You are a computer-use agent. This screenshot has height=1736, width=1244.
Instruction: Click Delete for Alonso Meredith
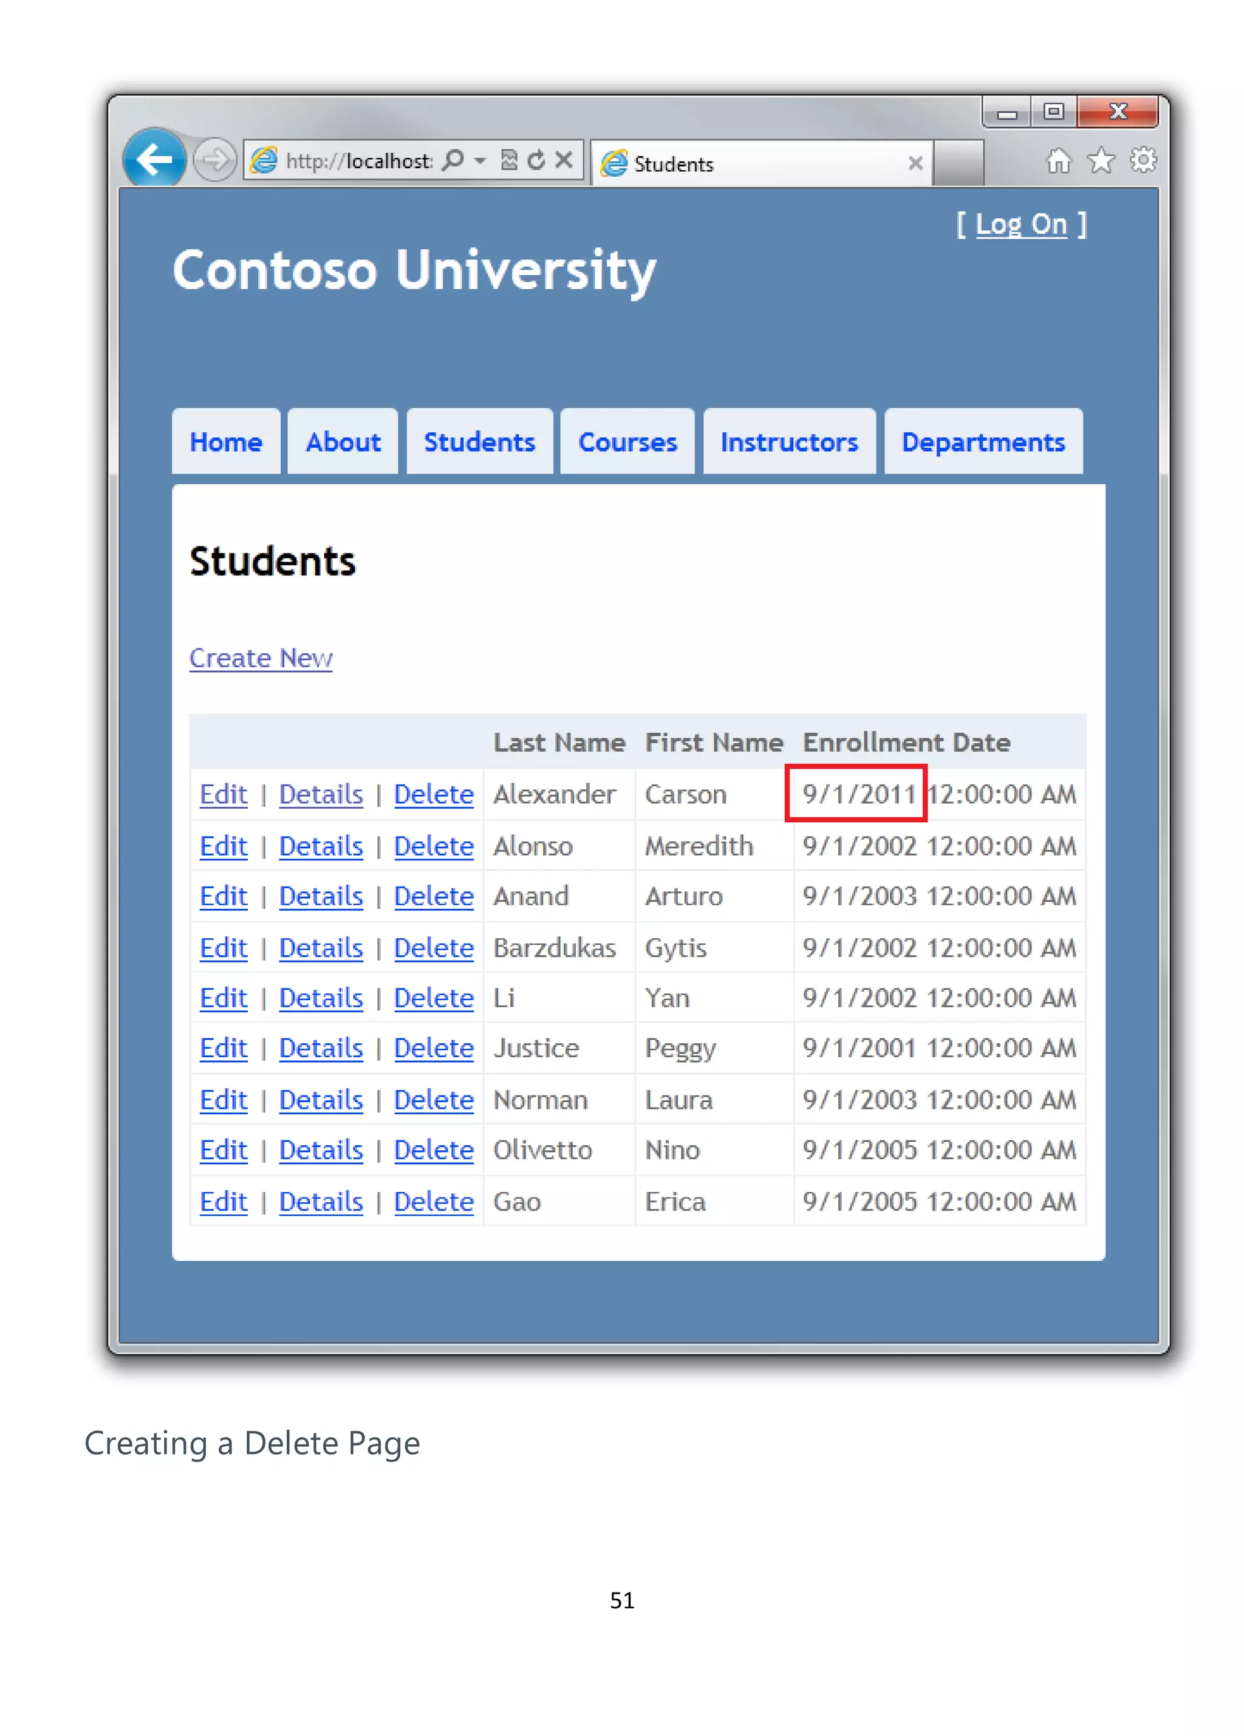pos(434,846)
